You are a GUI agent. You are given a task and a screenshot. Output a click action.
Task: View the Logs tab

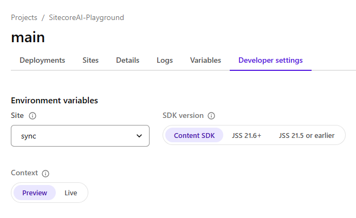click(165, 60)
